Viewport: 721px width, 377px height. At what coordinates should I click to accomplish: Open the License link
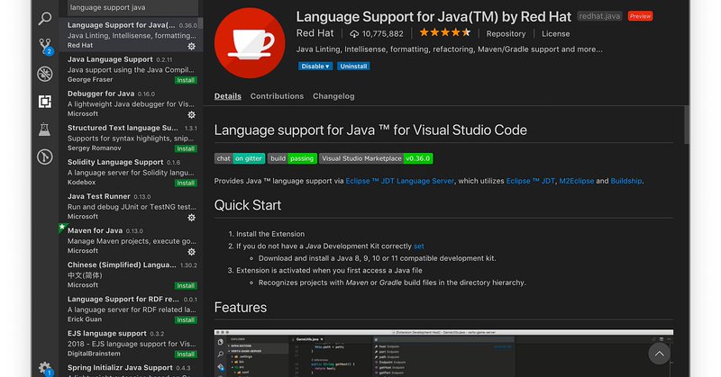555,34
